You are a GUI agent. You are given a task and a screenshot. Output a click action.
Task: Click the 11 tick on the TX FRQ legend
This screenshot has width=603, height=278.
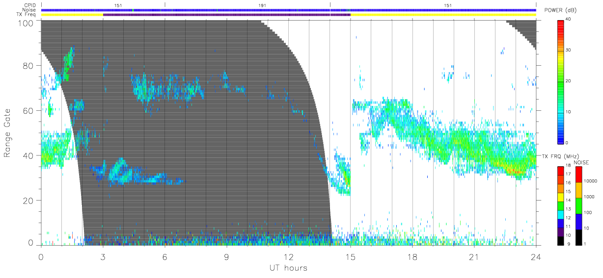click(569, 227)
